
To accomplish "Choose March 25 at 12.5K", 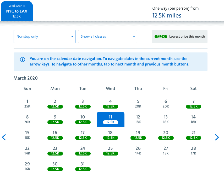I will coord(111,151).
